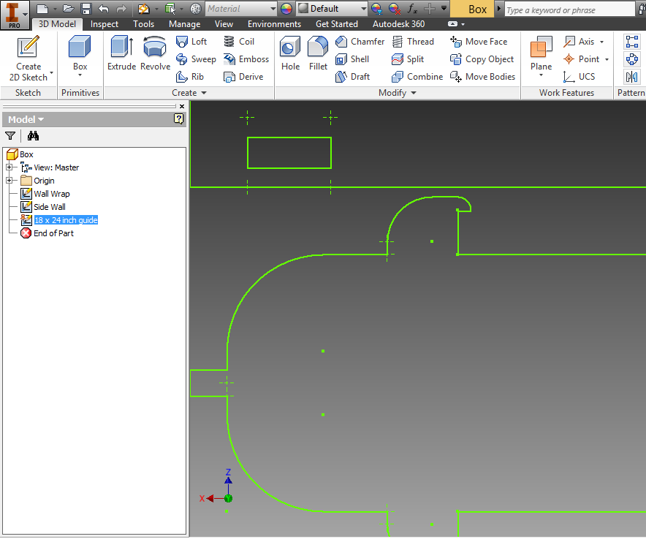The width and height of the screenshot is (646, 539).
Task: Switch to the Tools tab
Action: click(x=143, y=24)
